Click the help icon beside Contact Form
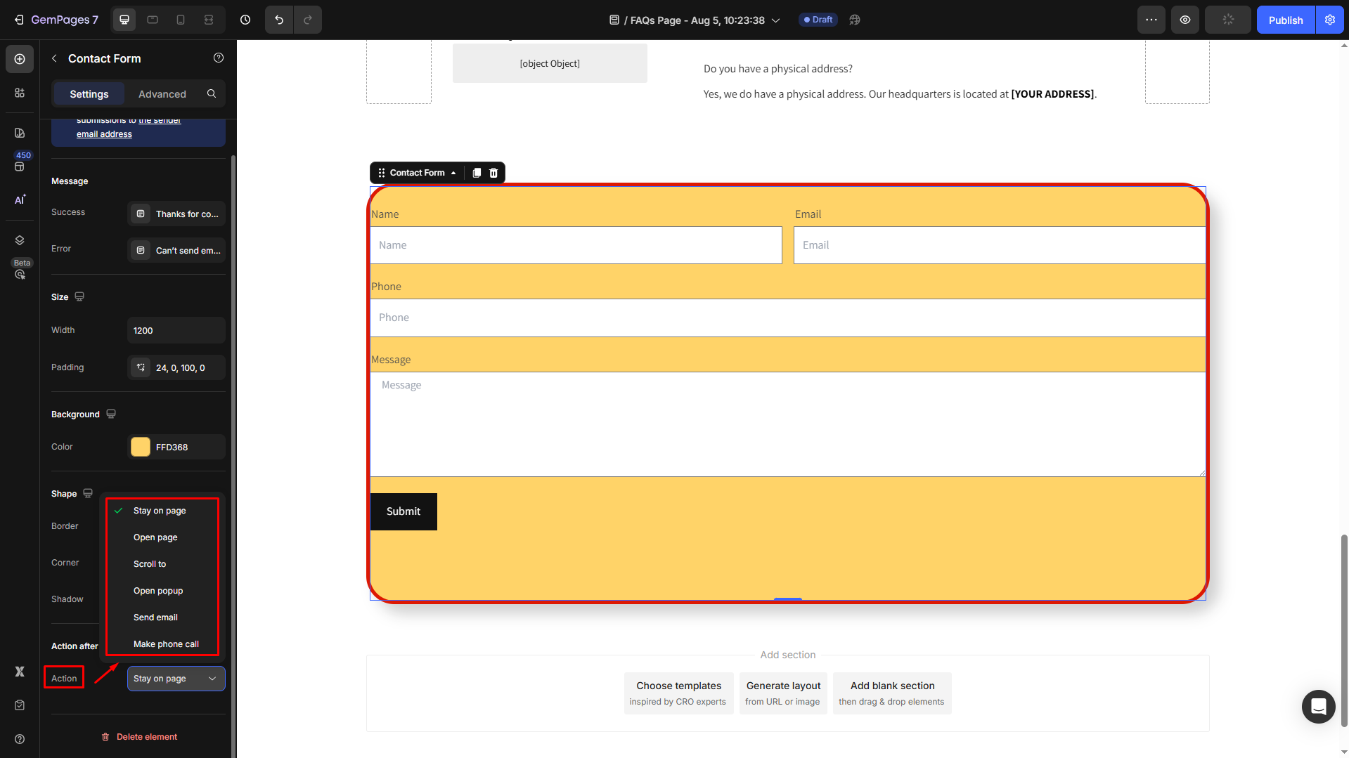This screenshot has height=758, width=1349. click(x=219, y=58)
